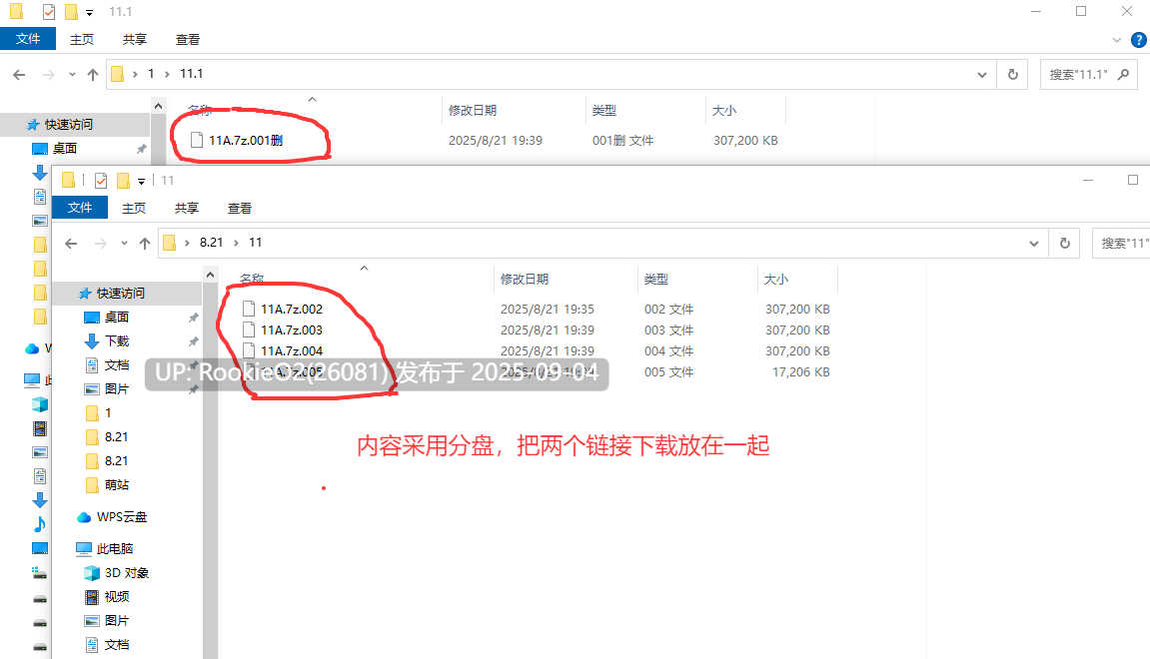Select file 11A.7z.001删
This screenshot has height=659, width=1150.
(x=246, y=140)
